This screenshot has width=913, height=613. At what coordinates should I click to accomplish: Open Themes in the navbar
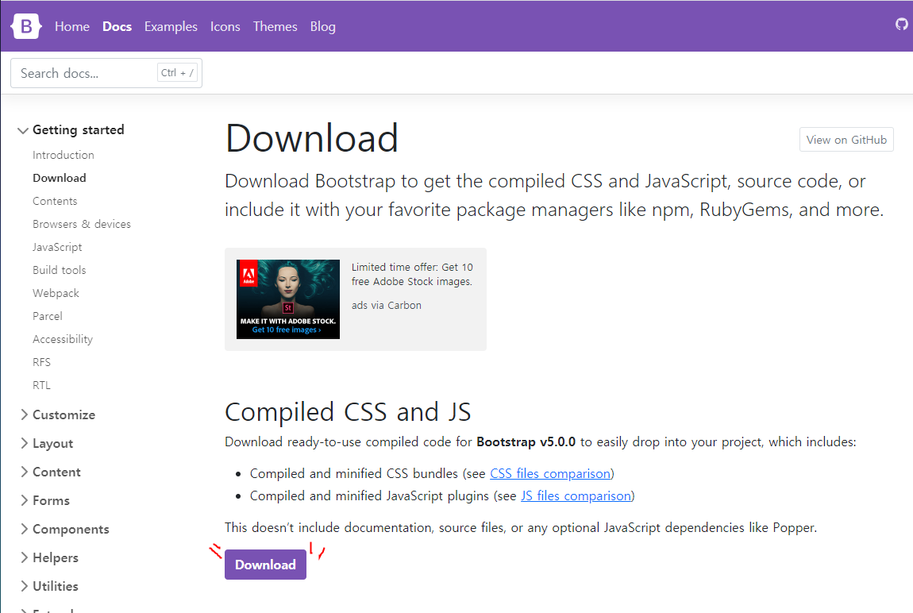click(x=275, y=27)
